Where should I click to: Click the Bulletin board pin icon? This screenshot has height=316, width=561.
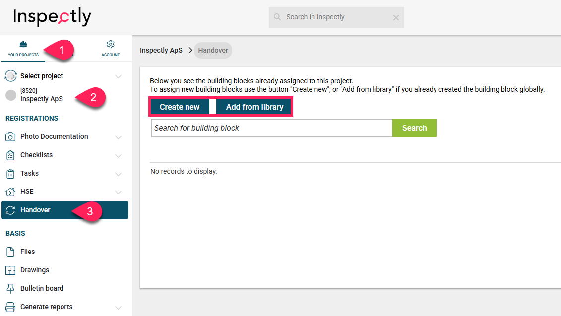pyautogui.click(x=10, y=288)
